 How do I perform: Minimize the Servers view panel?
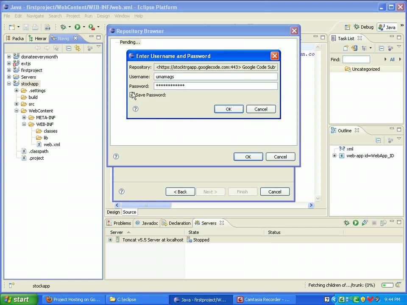(392, 222)
